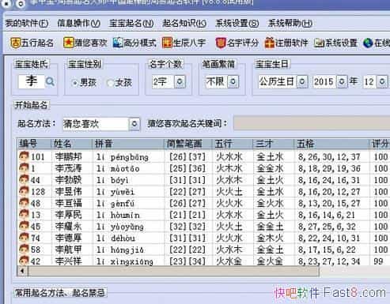Open the 公历生日 calendar type dropdown

point(302,81)
